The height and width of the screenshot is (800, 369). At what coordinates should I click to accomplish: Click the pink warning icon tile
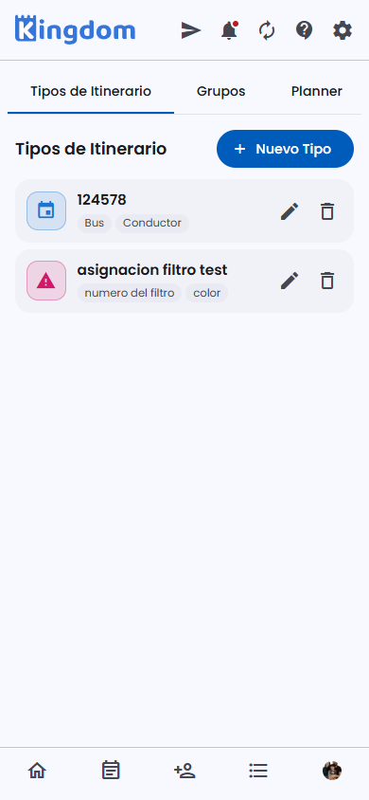[46, 281]
